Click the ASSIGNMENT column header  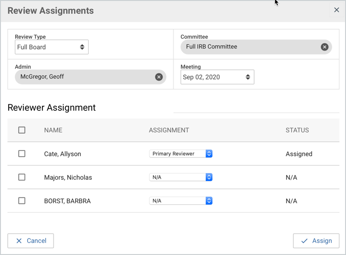click(169, 130)
